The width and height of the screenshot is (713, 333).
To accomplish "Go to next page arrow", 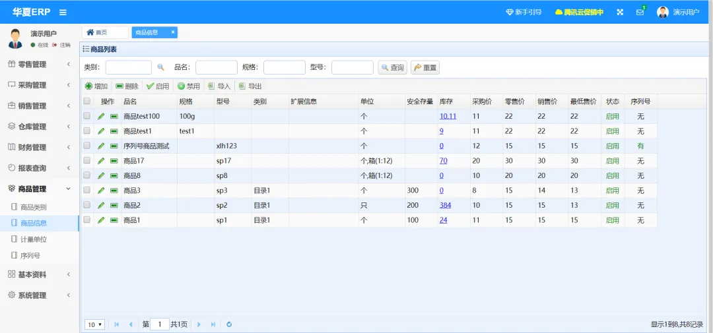I will pos(199,324).
